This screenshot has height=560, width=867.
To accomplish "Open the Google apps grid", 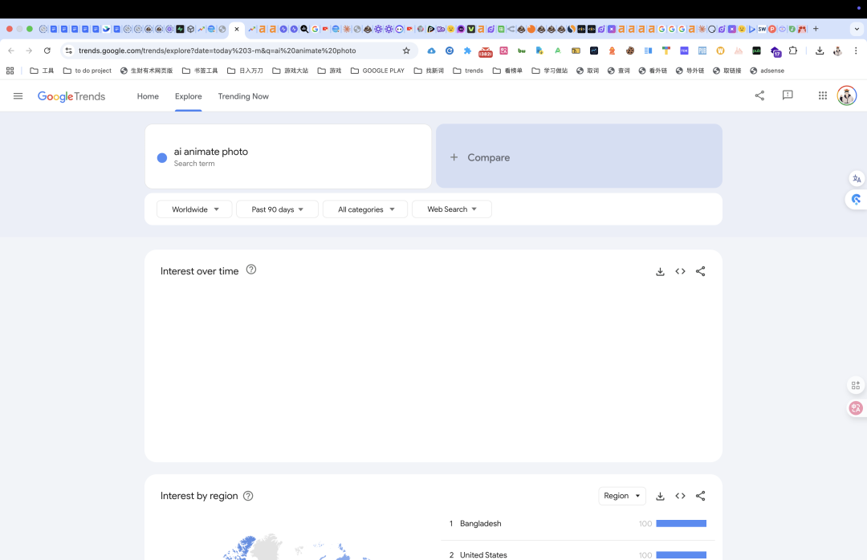I will 823,95.
